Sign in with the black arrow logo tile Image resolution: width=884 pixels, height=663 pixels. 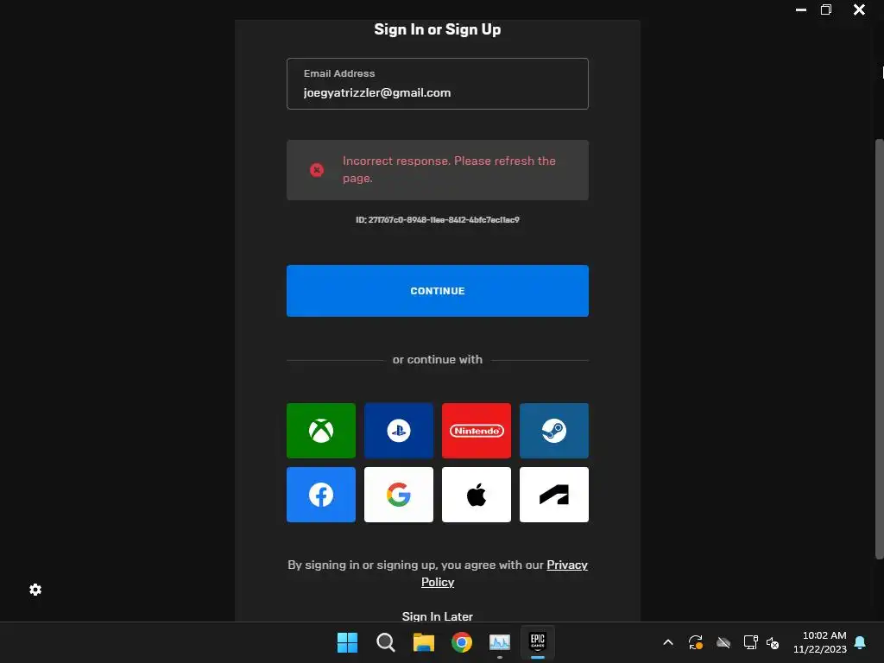click(x=554, y=495)
